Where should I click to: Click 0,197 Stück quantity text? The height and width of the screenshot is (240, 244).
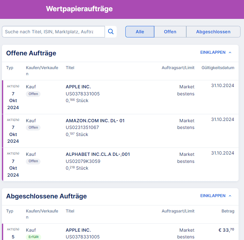(77, 134)
